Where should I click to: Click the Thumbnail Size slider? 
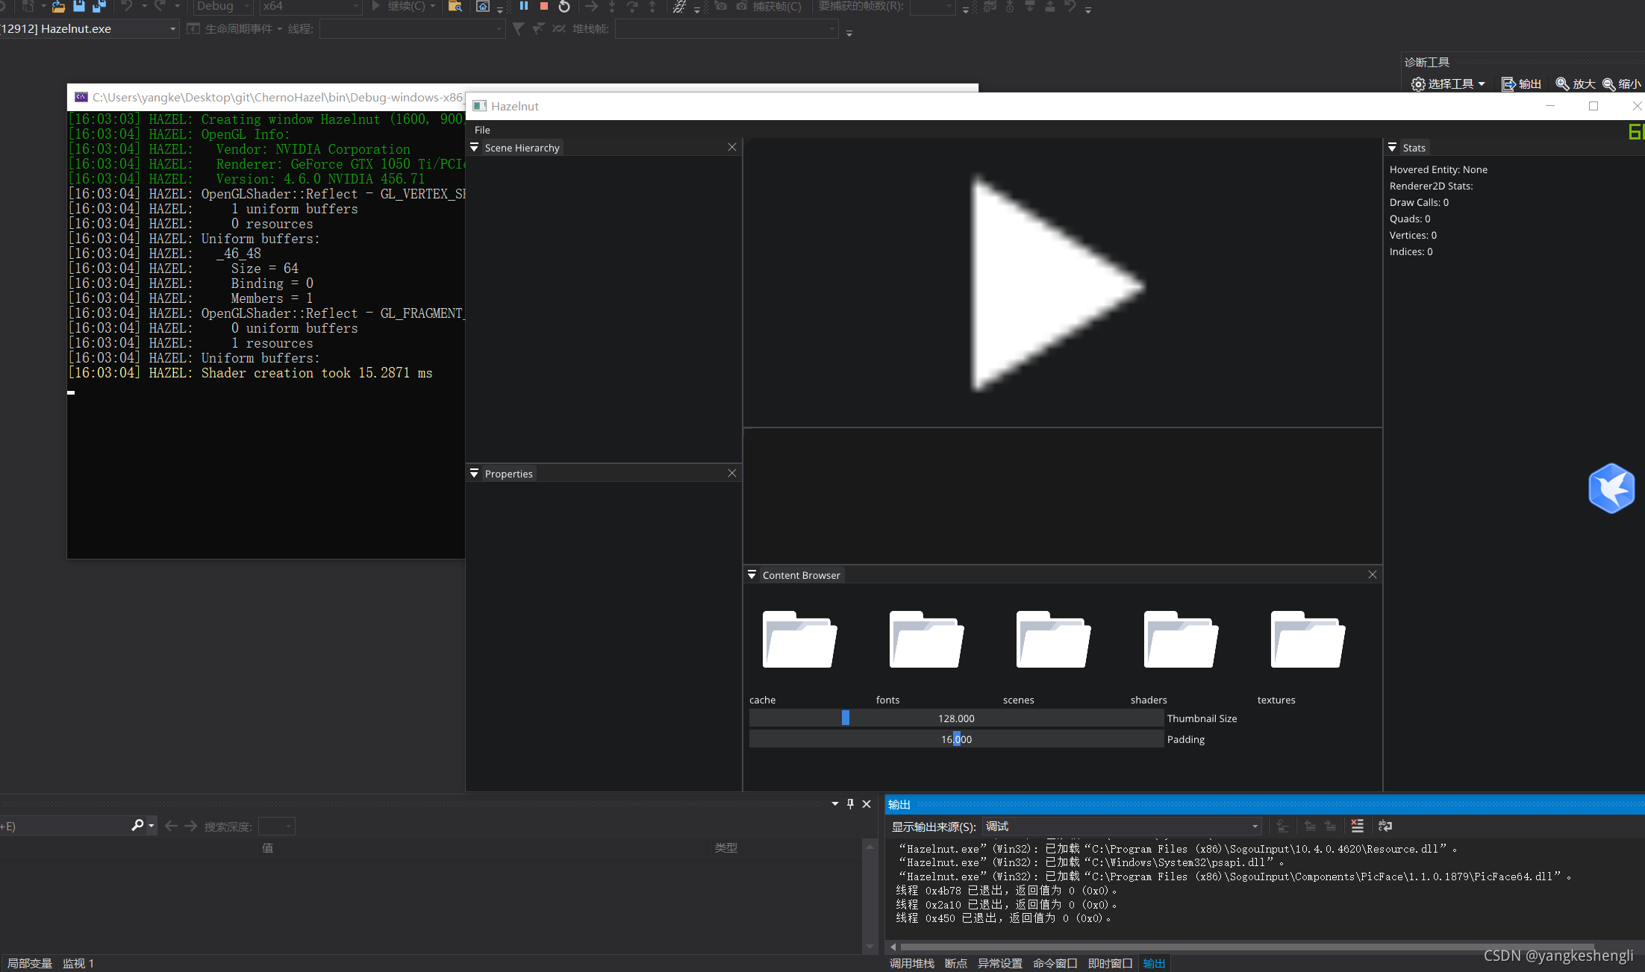pos(956,718)
